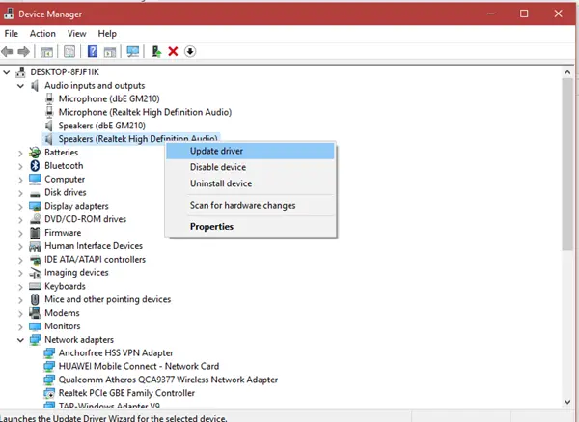
Task: Select Microphone (dbE GM210)
Action: pos(109,99)
